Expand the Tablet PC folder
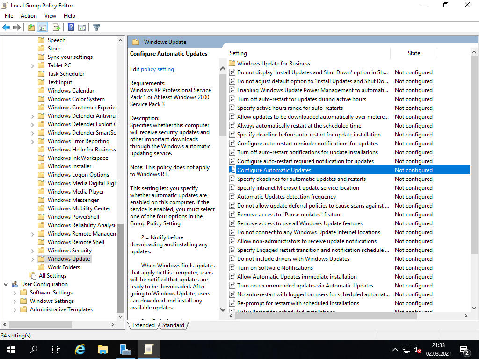 pos(33,65)
